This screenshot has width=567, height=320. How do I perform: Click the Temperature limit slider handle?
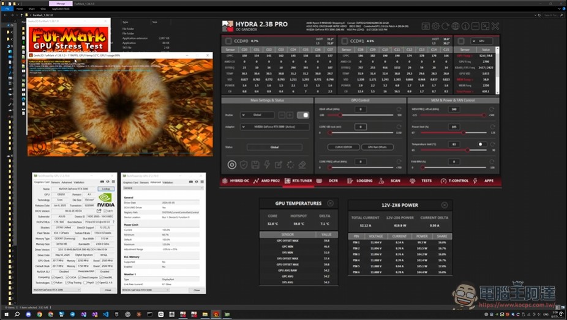[468, 150]
